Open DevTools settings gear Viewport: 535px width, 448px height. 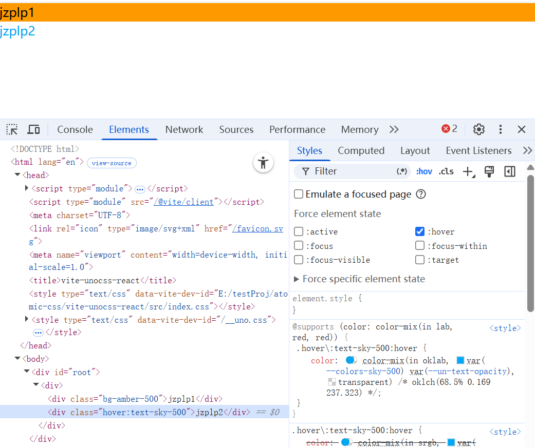pos(478,129)
